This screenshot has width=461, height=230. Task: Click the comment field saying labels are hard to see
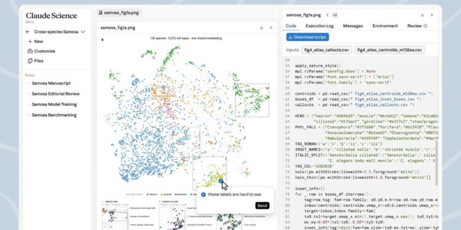[x=235, y=194]
